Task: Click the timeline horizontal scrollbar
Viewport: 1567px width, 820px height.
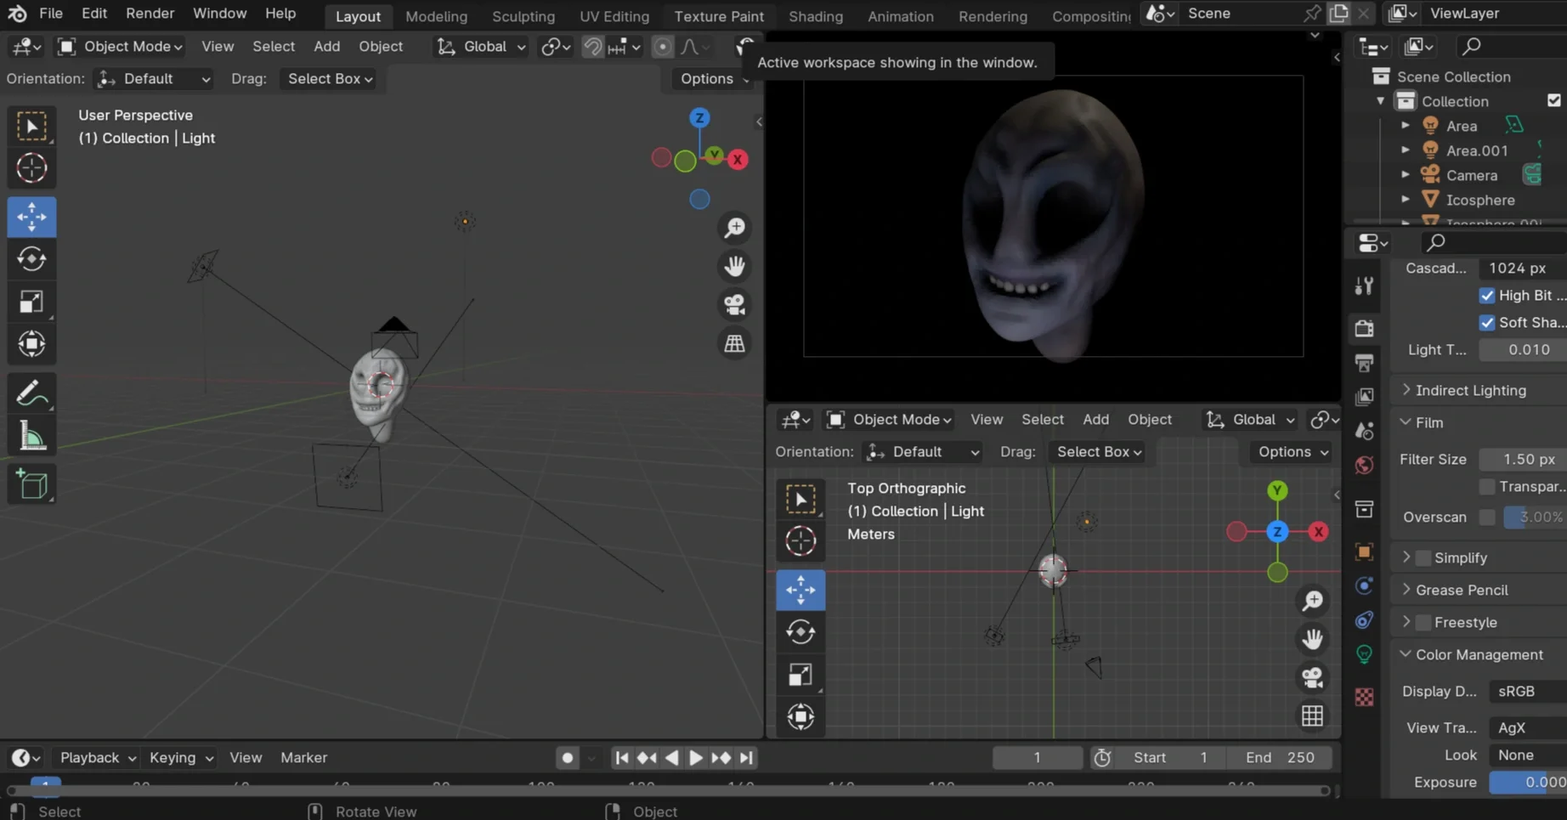Action: 667,791
